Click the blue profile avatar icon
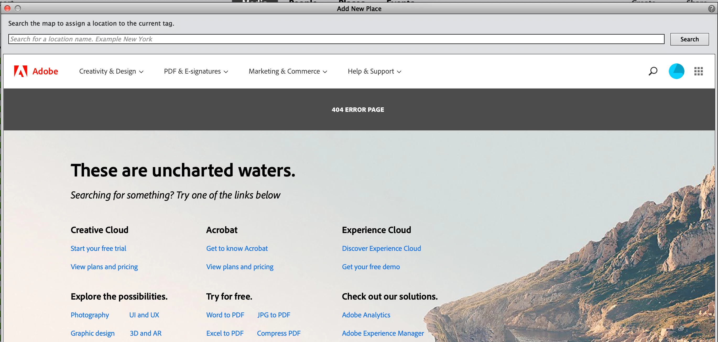 pos(676,71)
